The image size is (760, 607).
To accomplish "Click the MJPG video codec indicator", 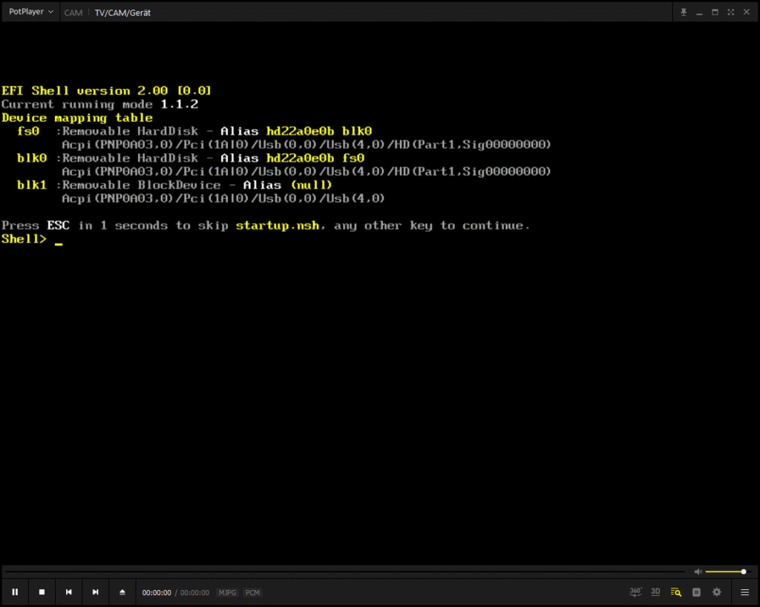I will (228, 593).
